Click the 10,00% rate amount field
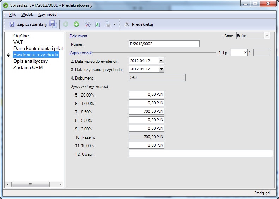 (x=147, y=145)
